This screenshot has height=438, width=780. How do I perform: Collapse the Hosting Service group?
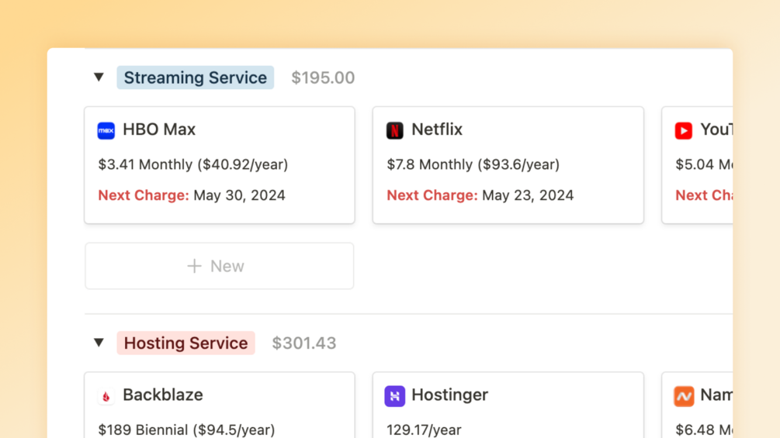99,343
